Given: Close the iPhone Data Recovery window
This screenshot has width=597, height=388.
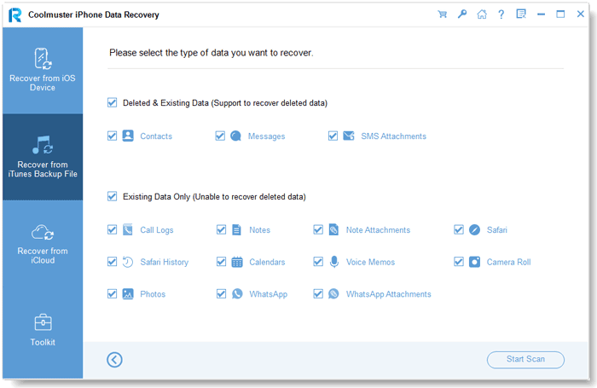Looking at the screenshot, I should (580, 14).
